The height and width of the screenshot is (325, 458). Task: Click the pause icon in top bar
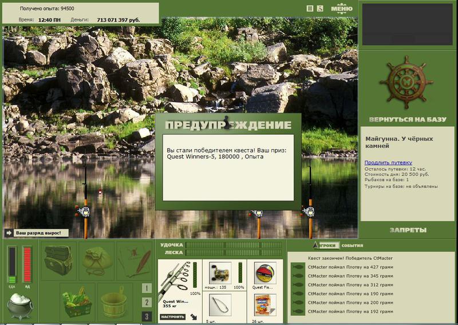310,9
